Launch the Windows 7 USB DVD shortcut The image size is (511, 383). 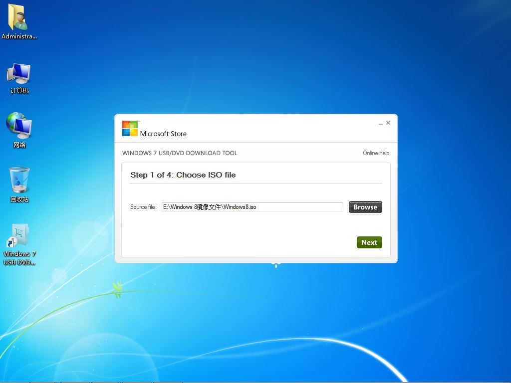19,244
